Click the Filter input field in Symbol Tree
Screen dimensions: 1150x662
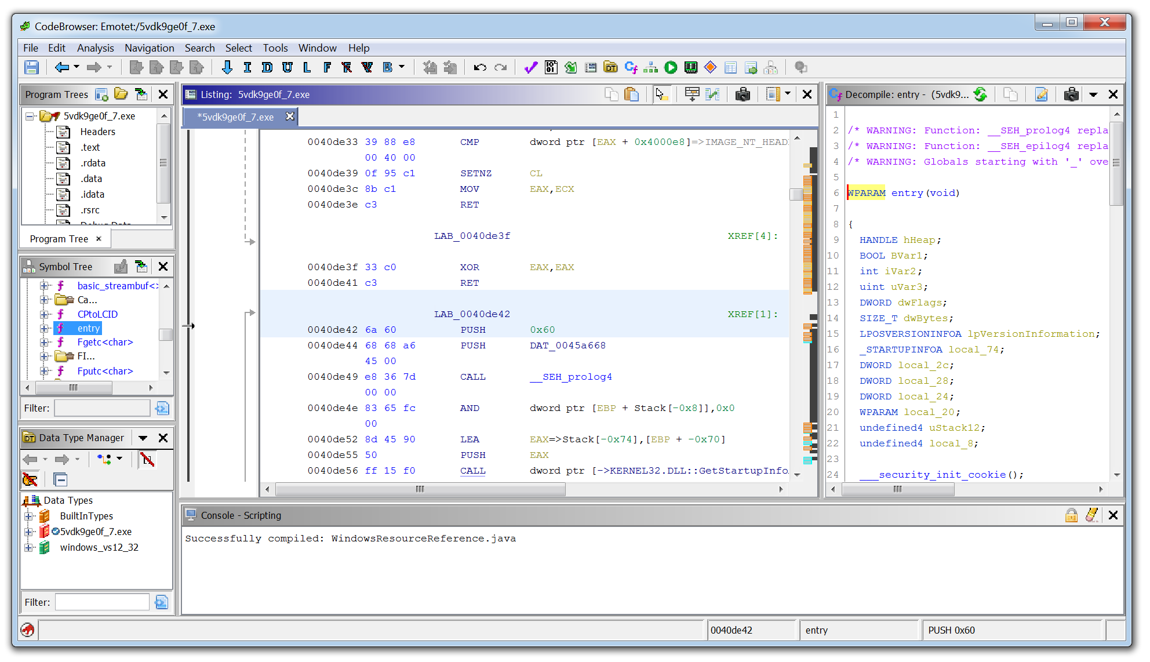click(104, 409)
